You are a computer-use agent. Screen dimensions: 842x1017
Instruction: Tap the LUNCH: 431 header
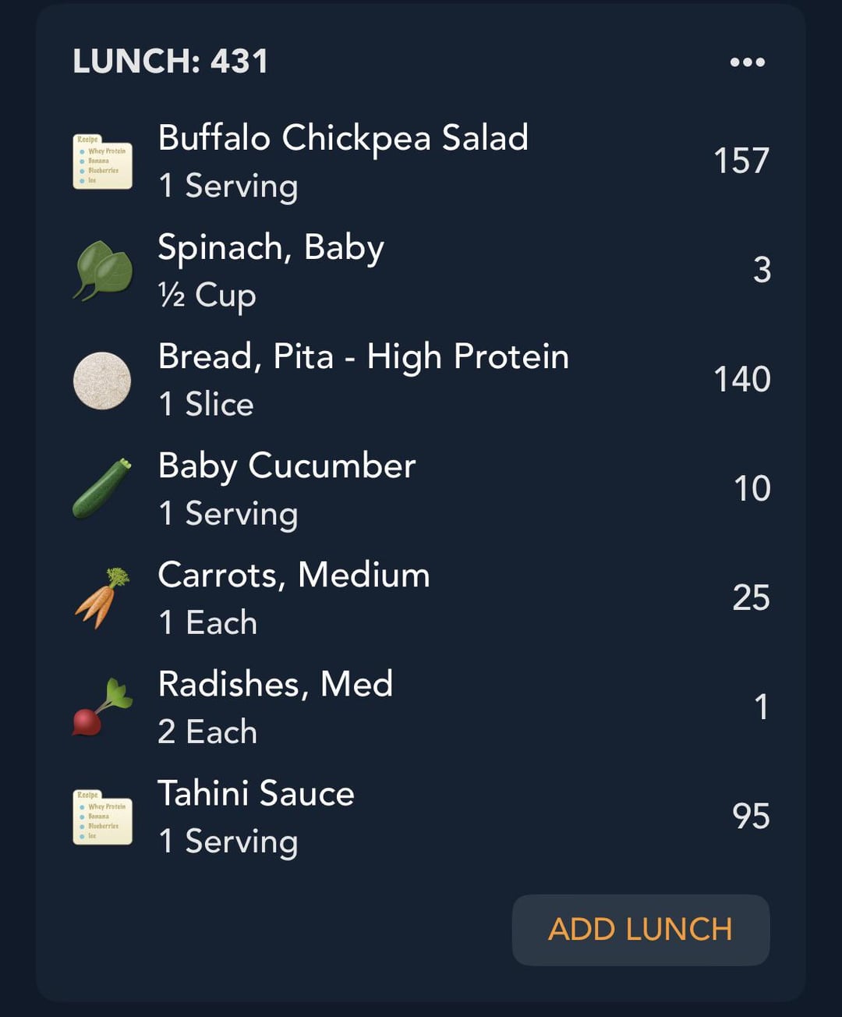170,62
